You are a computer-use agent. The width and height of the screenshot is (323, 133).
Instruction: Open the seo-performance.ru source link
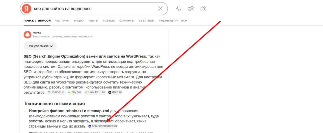[103, 126]
